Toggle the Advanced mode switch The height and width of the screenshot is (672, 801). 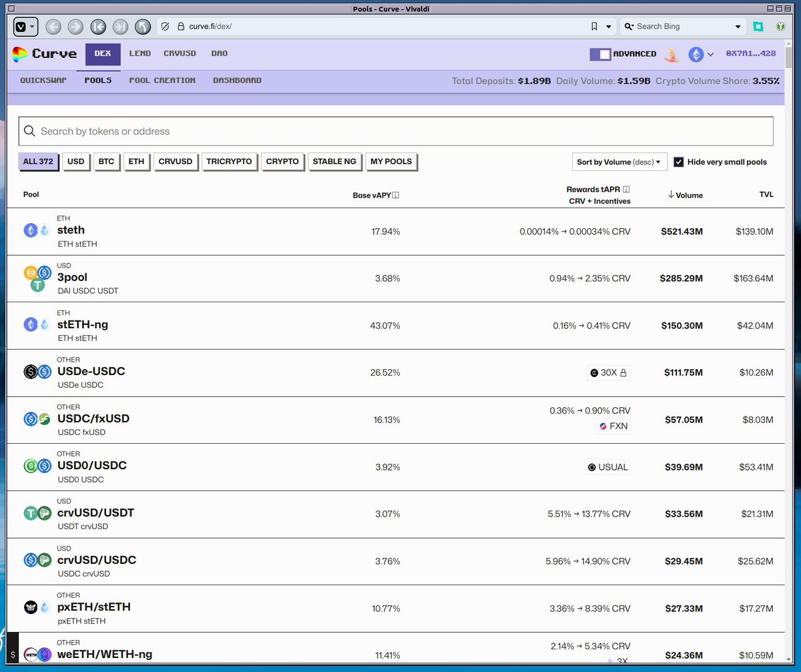click(x=600, y=54)
